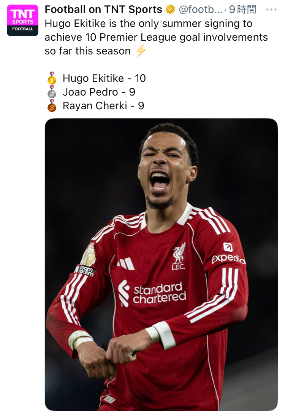This screenshot has width=285, height=412.
Task: Click the silver second-place medal emoji
Action: coord(52,92)
